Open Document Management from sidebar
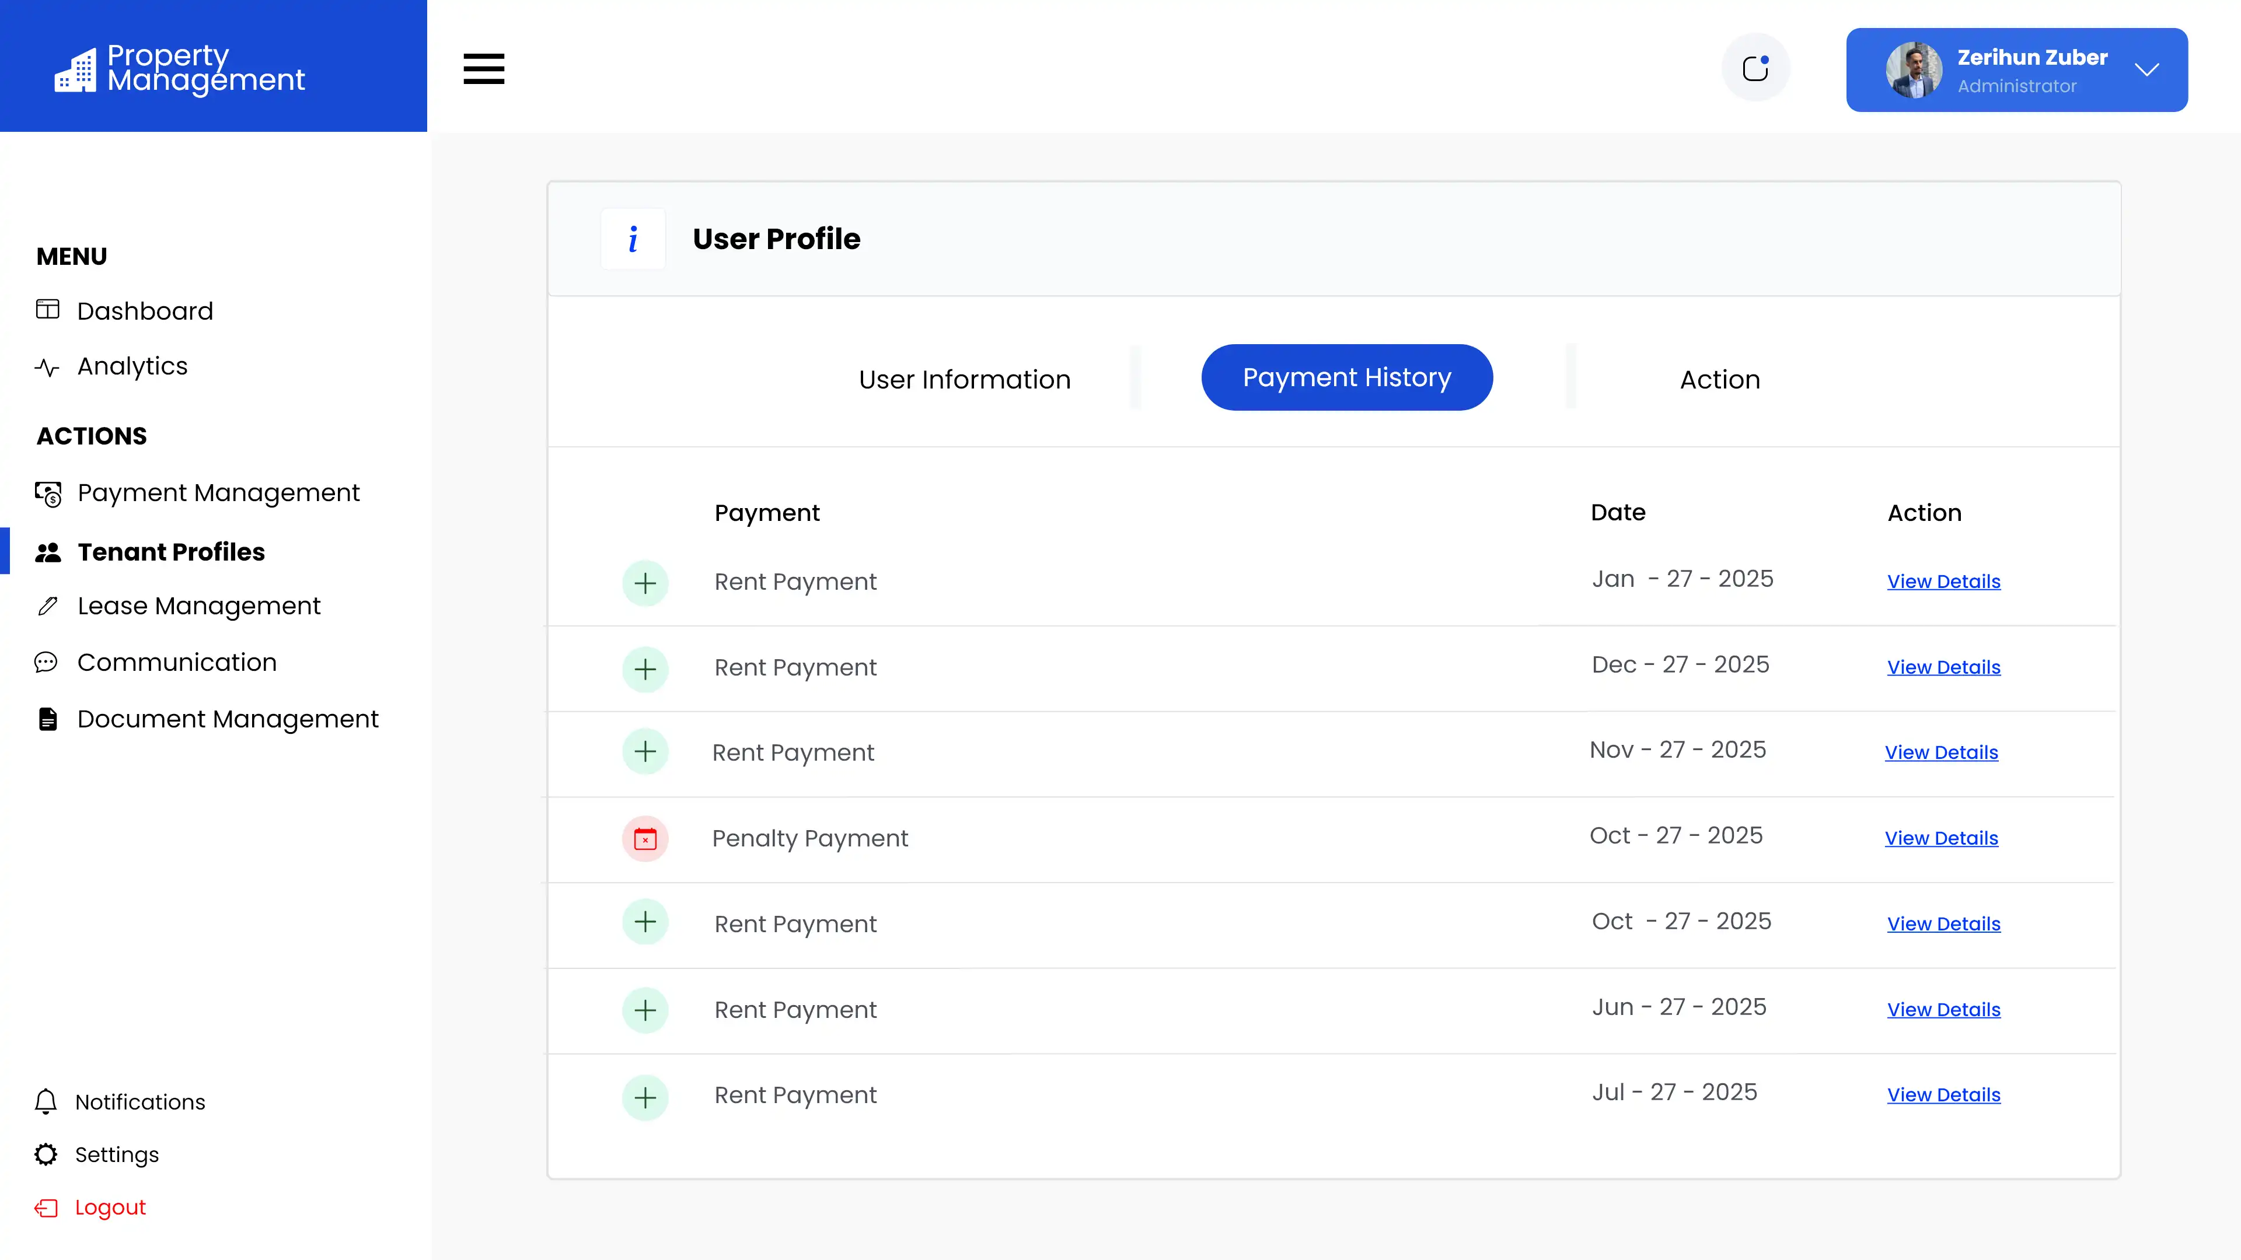2241x1260 pixels. click(x=227, y=719)
